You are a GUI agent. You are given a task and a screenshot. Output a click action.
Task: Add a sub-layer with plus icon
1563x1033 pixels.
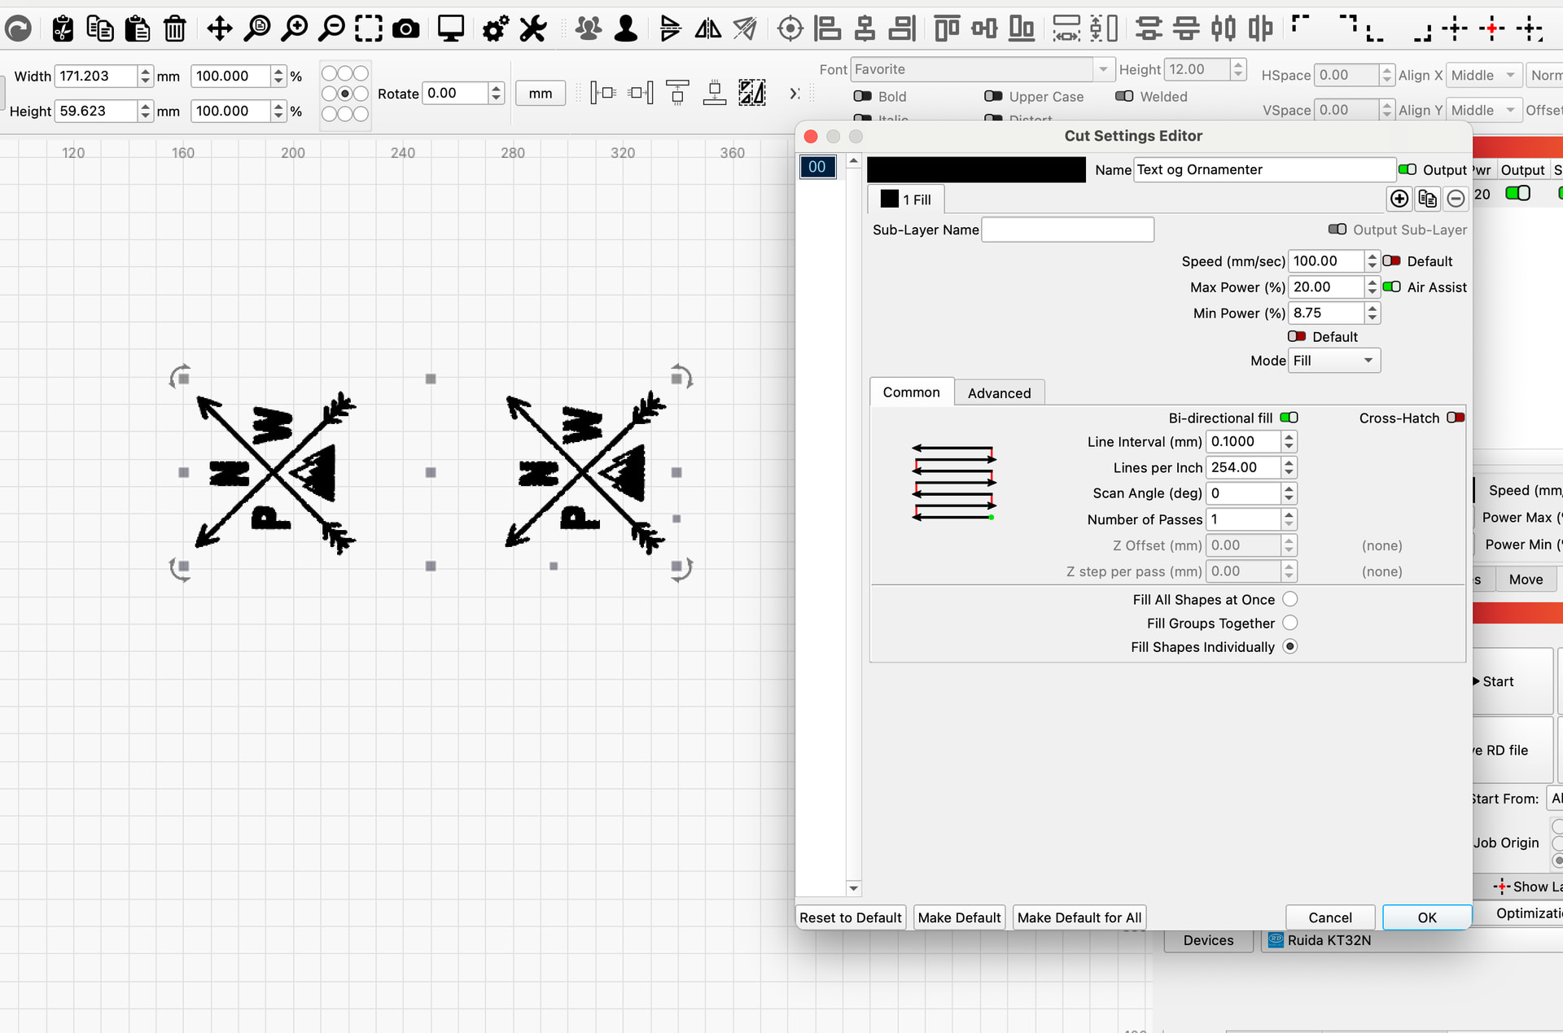1399,199
